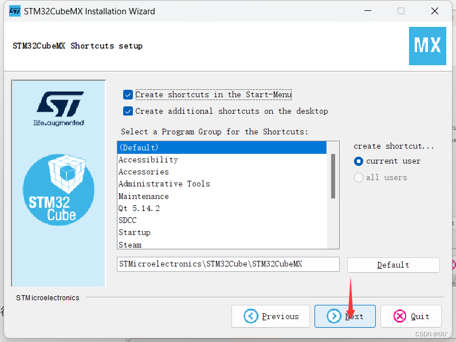Select the current user radio button

tap(359, 161)
